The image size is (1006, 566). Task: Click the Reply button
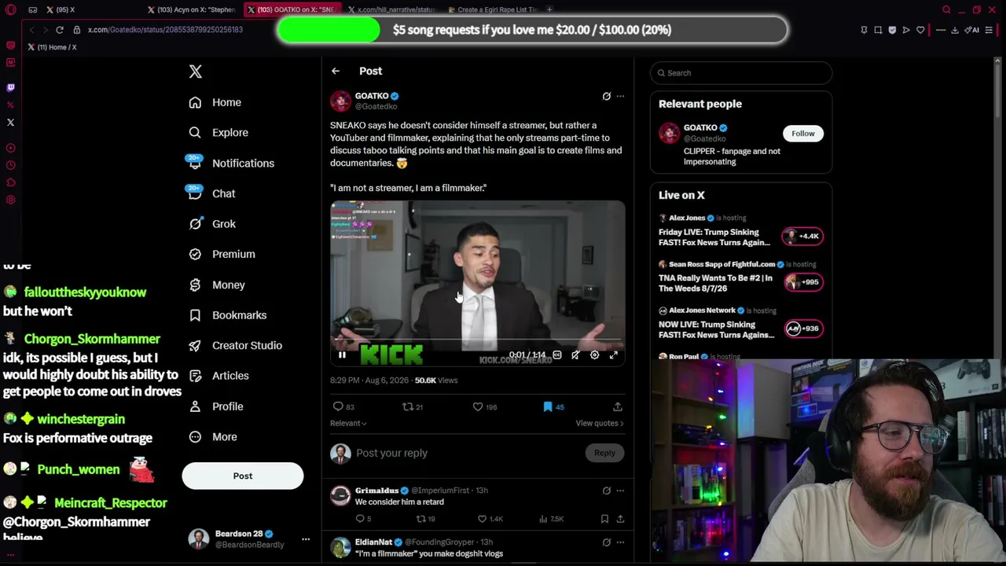[604, 453]
